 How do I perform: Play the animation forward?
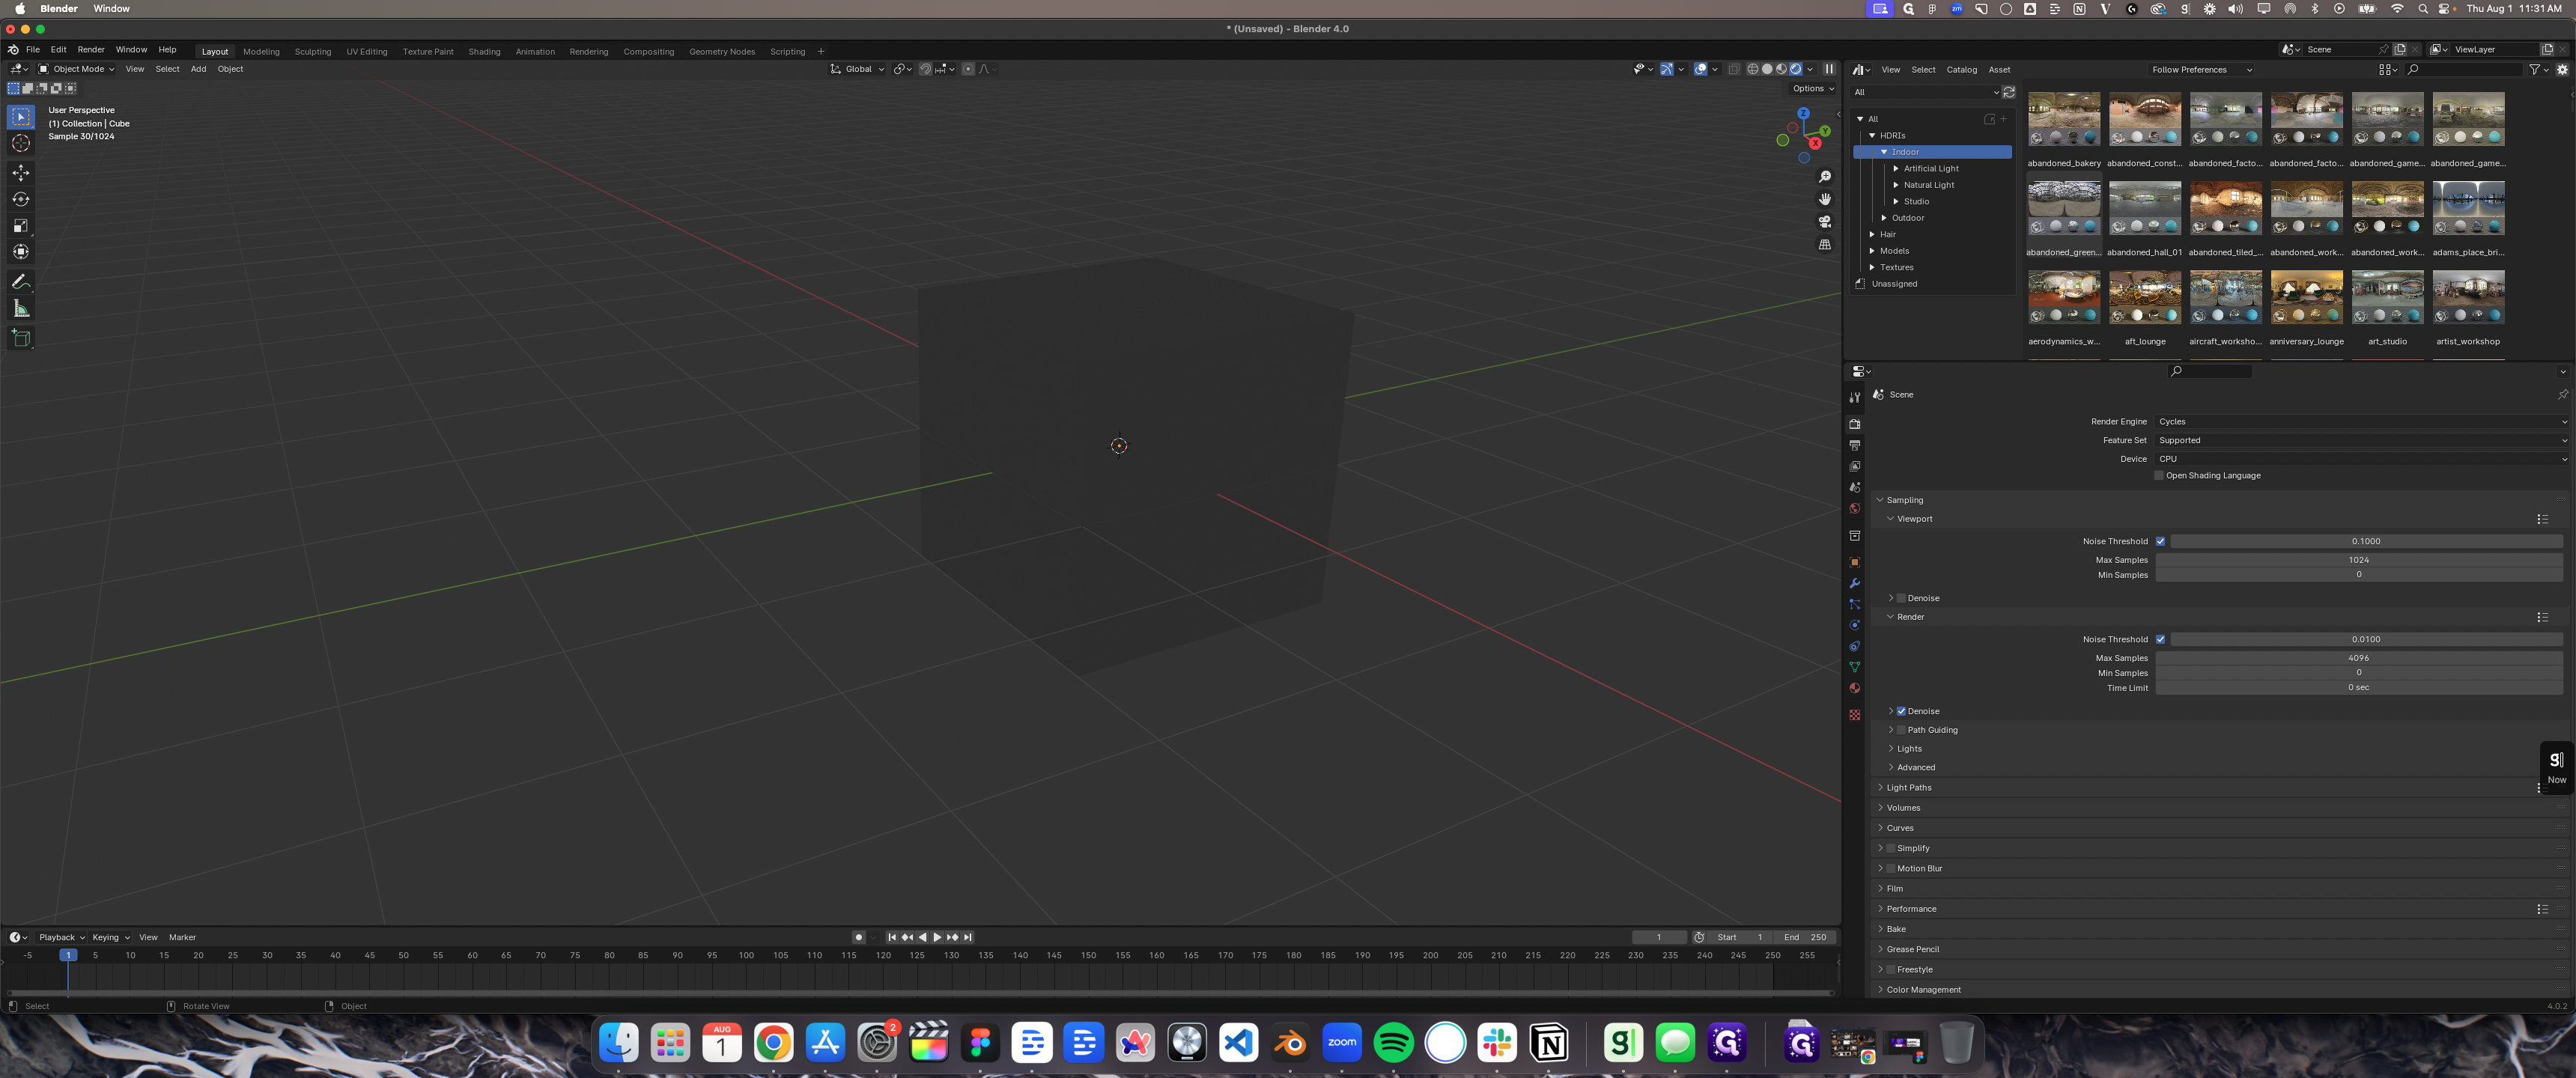(x=937, y=937)
